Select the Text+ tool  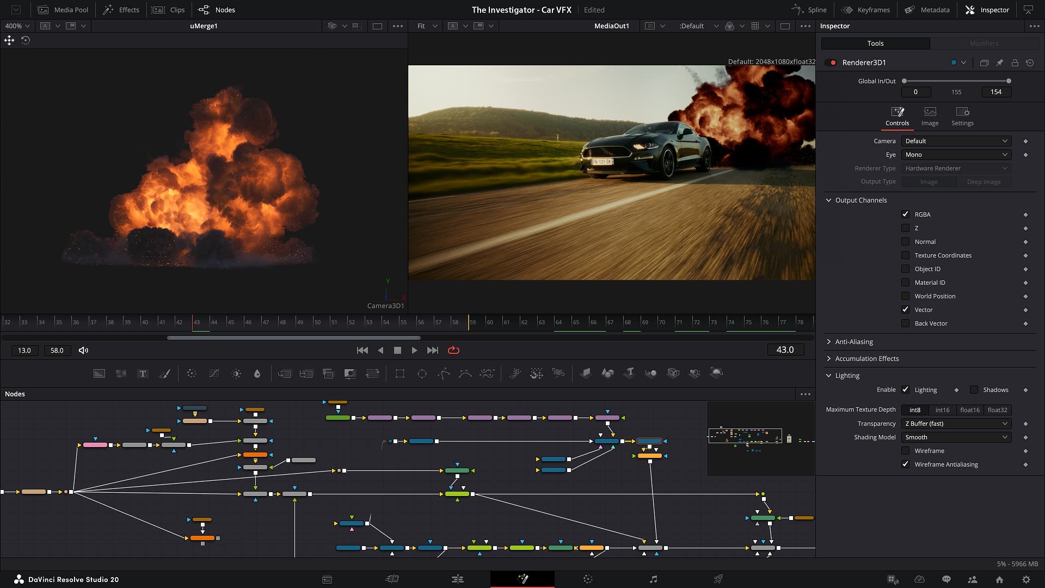pyautogui.click(x=143, y=373)
